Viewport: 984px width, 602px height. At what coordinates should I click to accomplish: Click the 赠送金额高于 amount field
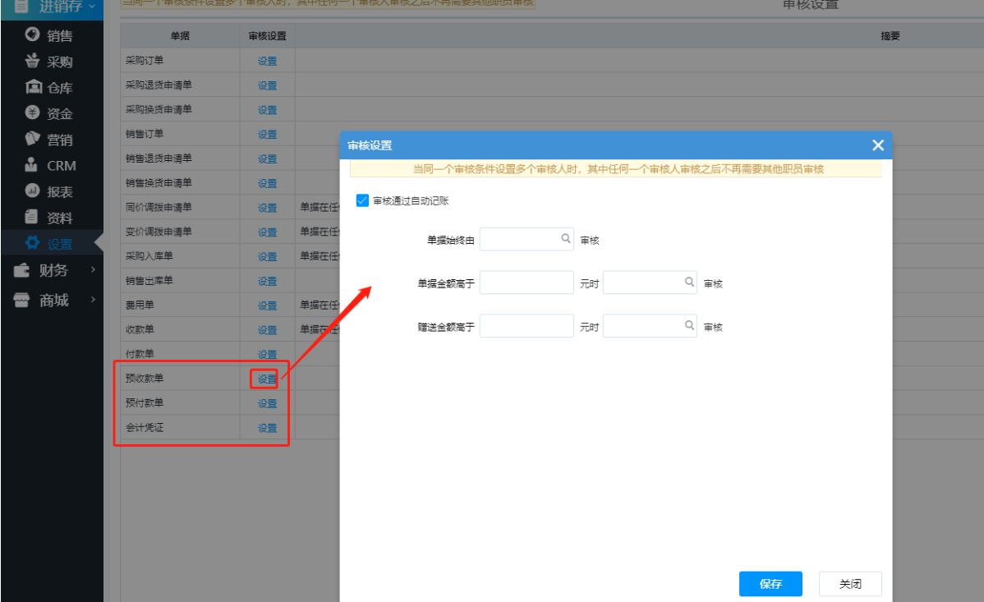pyautogui.click(x=526, y=326)
